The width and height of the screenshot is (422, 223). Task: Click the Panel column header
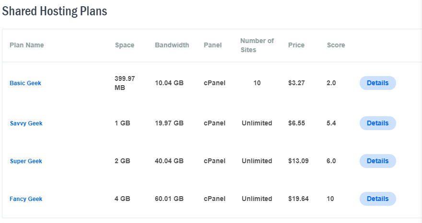(x=213, y=45)
